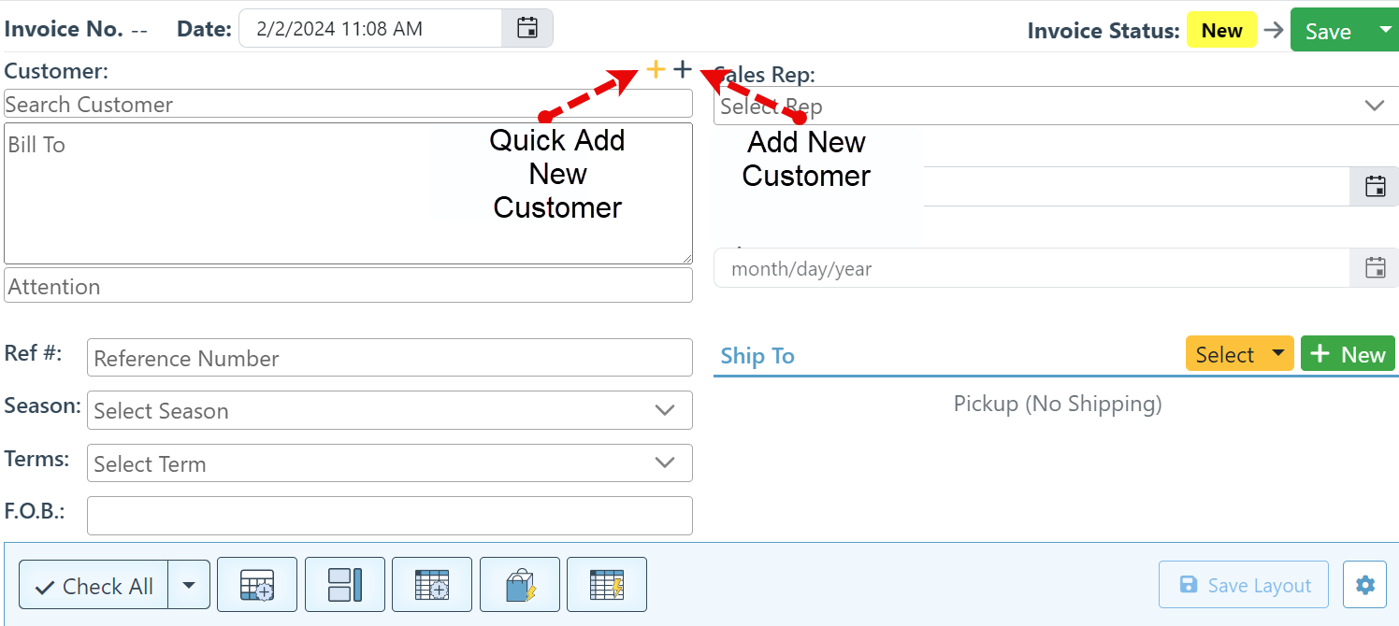The width and height of the screenshot is (1399, 626).
Task: Open the blue gear settings button
Action: tap(1364, 585)
